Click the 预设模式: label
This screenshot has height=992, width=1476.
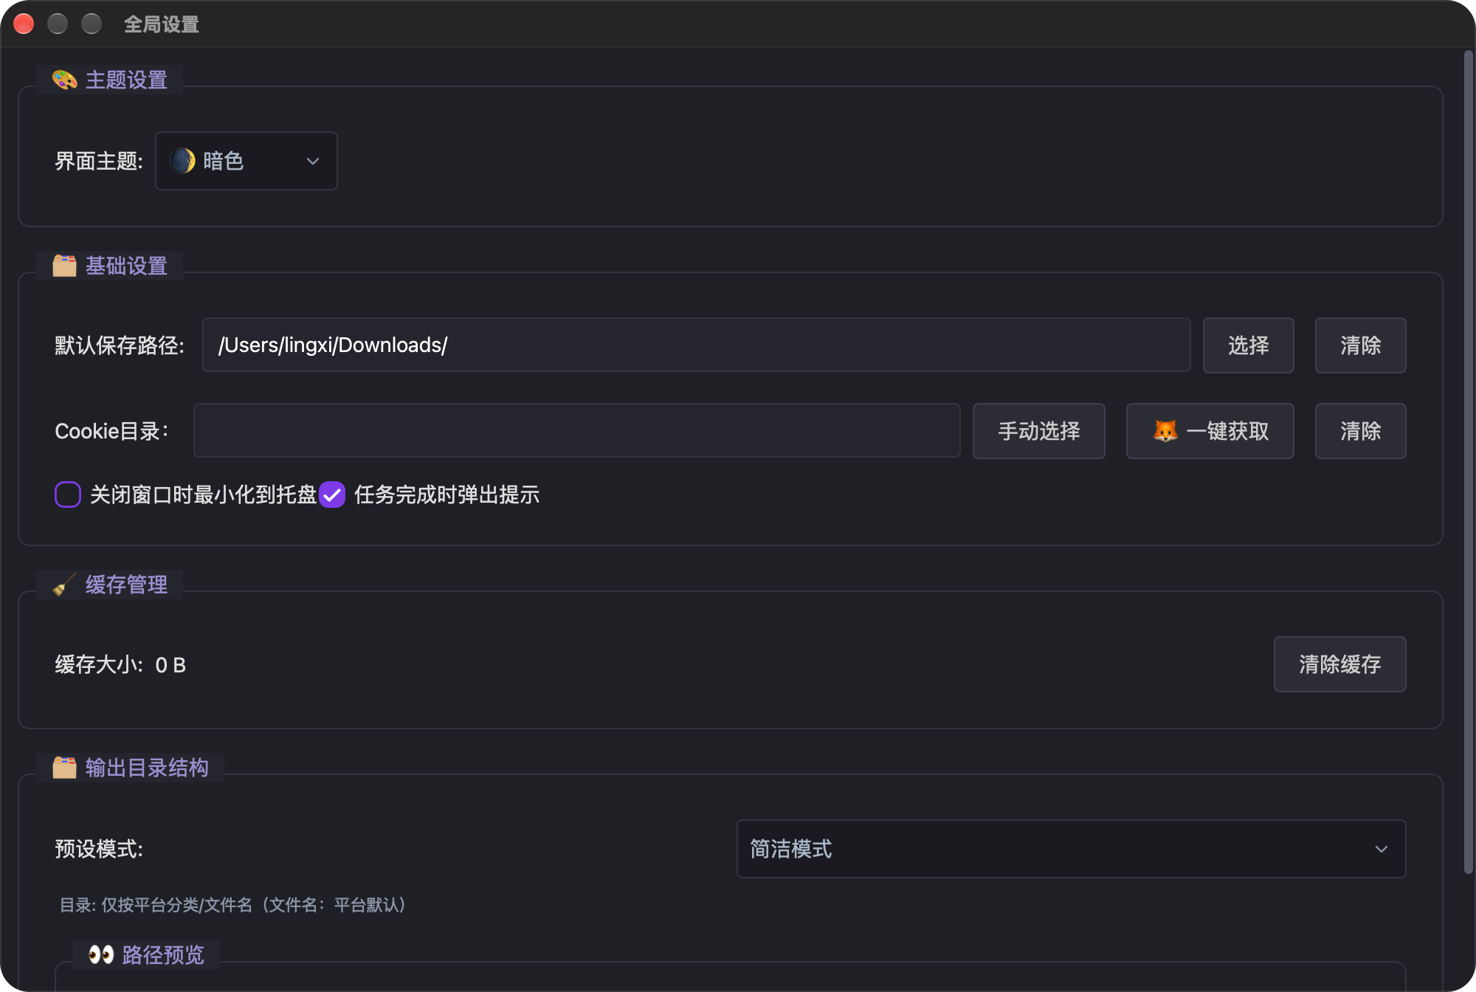tap(99, 849)
